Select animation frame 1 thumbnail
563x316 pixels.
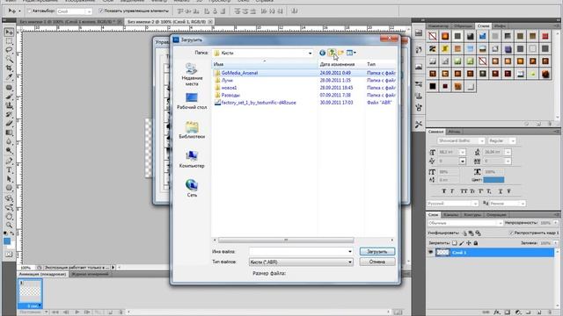[30, 293]
